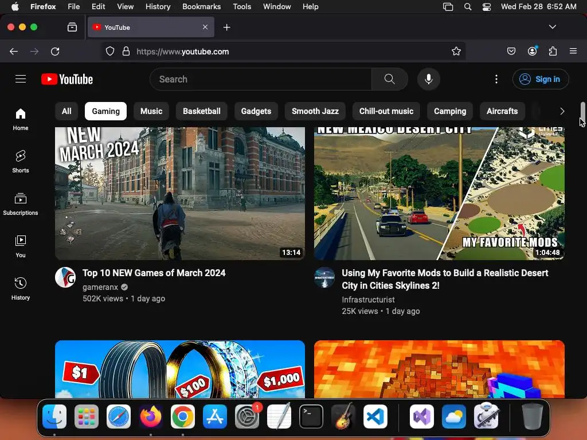The image size is (587, 440).
Task: Select the Music filter chip
Action: 151,111
